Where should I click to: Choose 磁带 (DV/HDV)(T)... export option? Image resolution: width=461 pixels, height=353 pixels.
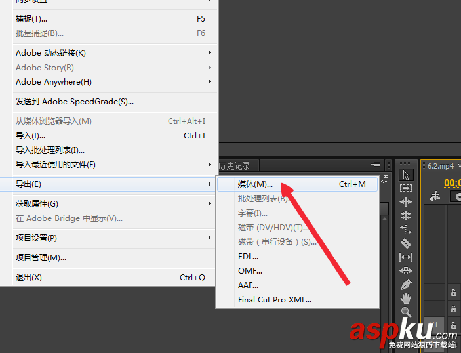297,228
